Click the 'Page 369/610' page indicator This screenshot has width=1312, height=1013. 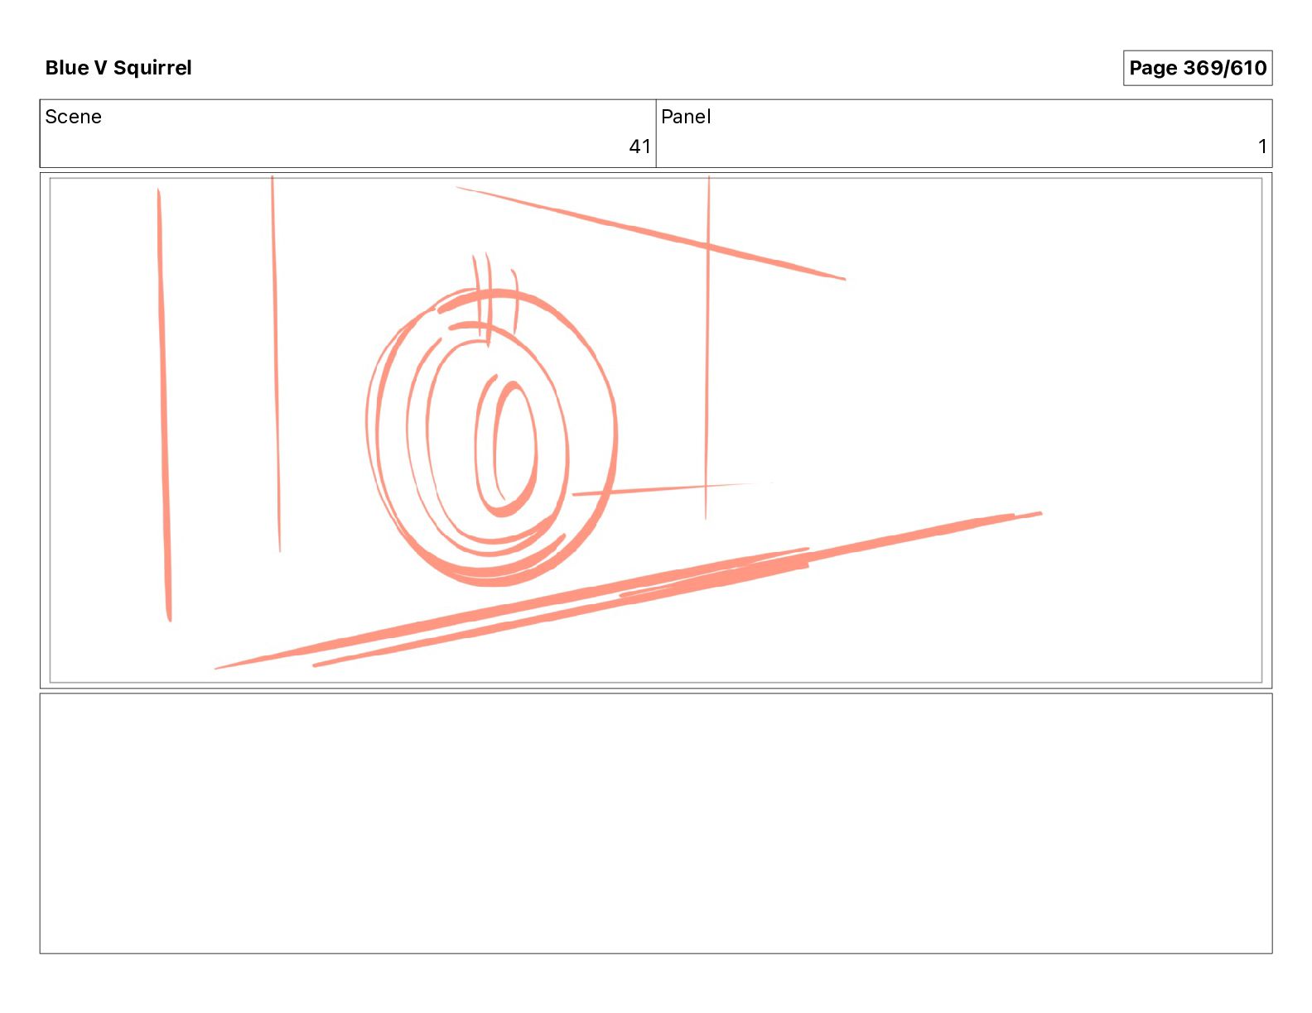coord(1198,68)
